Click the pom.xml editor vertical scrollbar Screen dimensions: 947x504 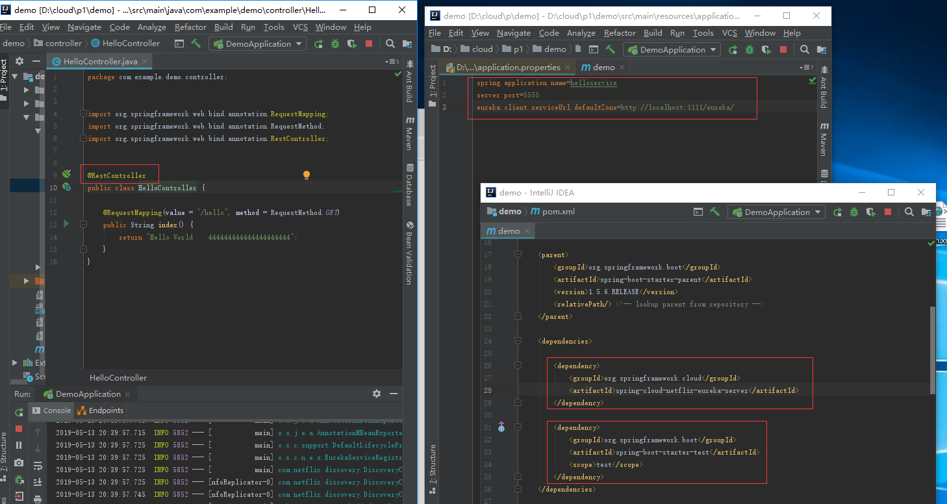933,351
